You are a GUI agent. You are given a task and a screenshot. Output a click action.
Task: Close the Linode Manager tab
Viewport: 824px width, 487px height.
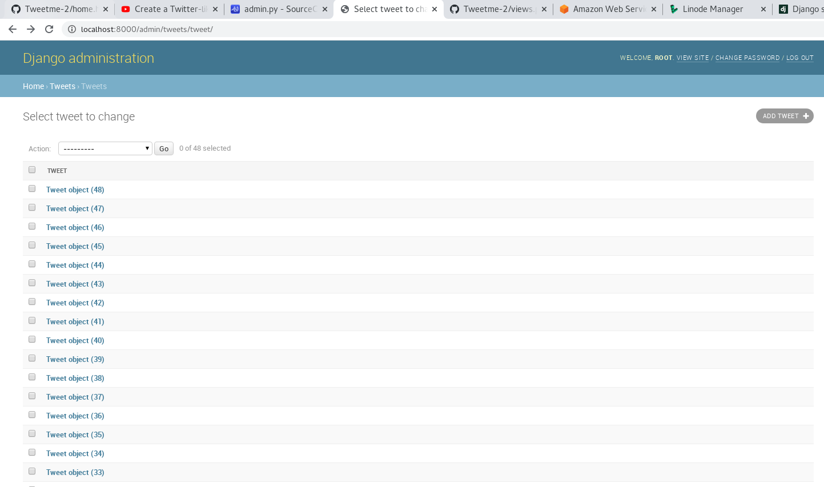[763, 9]
